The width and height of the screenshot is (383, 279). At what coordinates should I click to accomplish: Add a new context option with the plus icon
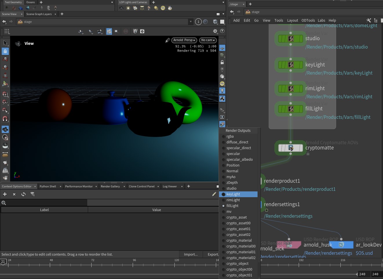click(5, 194)
